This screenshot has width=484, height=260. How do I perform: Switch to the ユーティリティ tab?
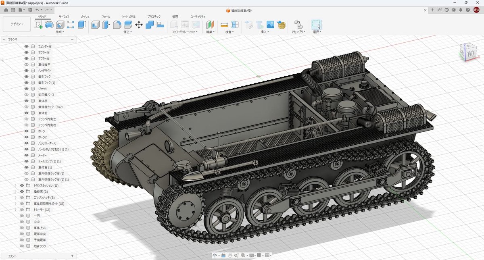198,17
